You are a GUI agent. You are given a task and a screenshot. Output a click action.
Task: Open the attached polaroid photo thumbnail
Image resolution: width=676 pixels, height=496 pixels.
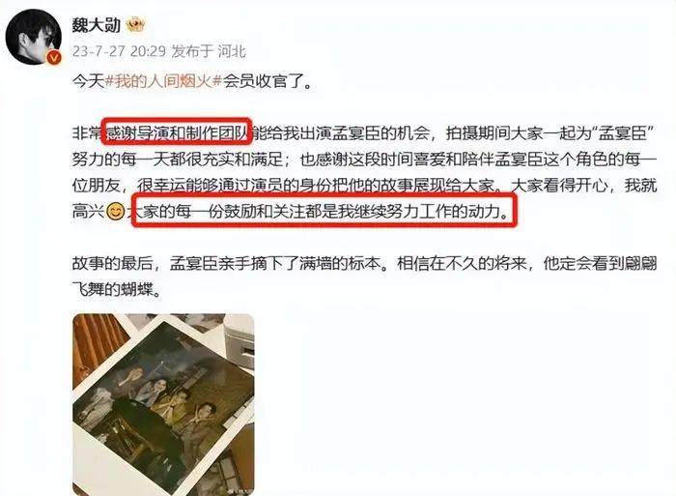[163, 404]
